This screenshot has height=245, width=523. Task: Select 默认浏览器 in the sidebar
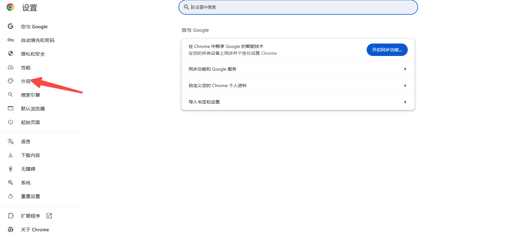click(33, 109)
